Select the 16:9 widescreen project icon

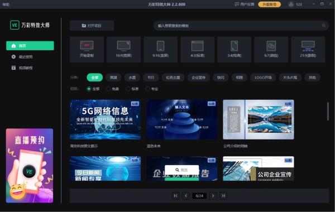[123, 46]
